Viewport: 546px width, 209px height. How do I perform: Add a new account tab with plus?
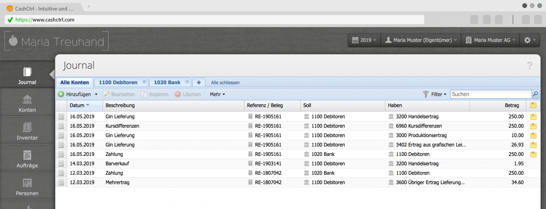tap(198, 82)
